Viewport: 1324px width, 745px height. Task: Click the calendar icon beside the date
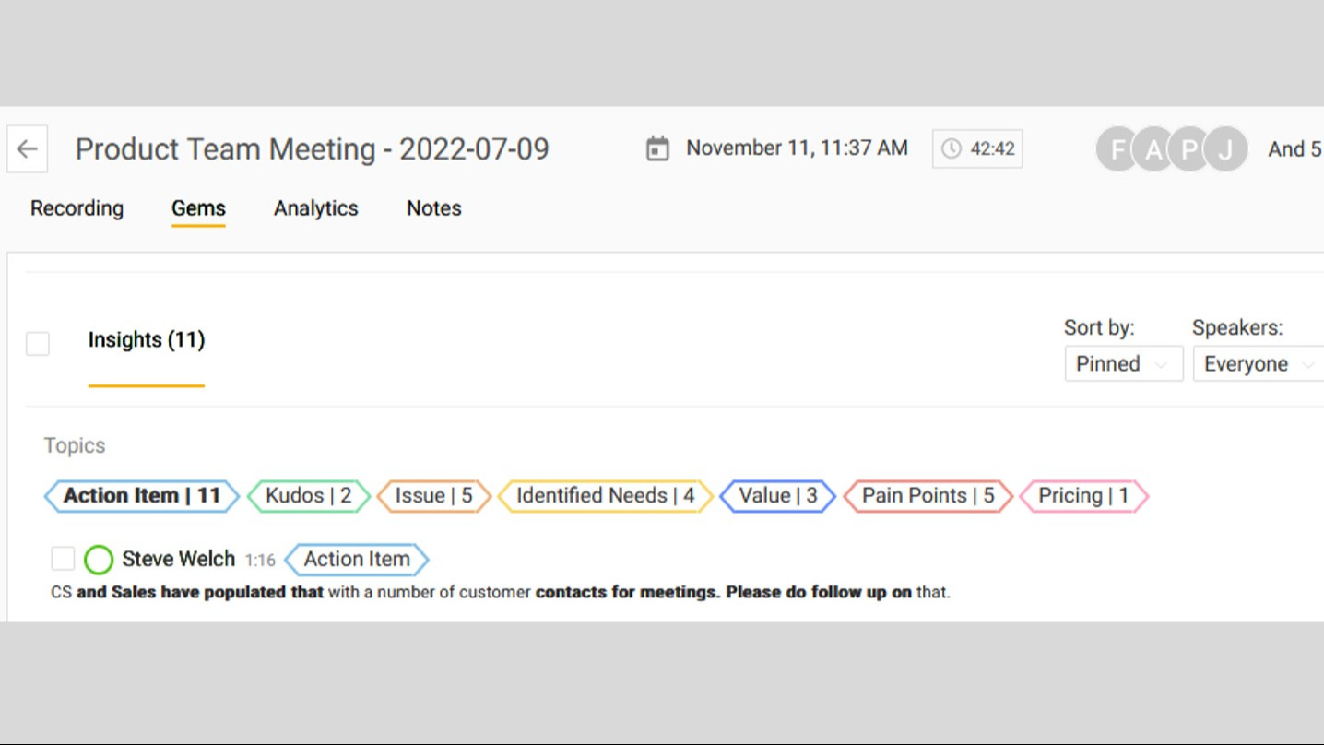pos(657,148)
